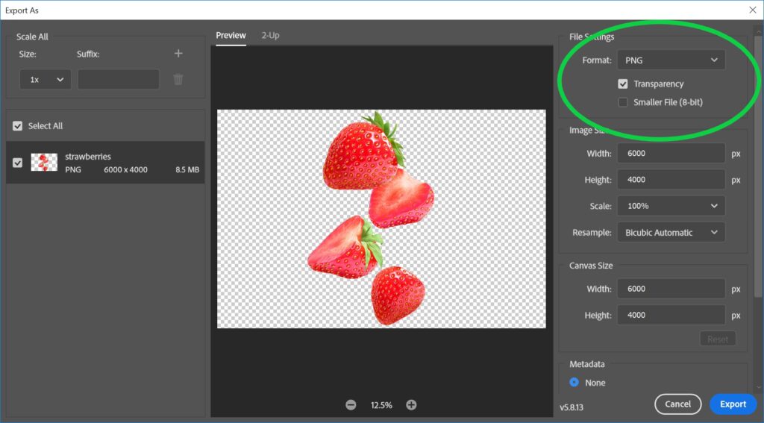Zoom in with the plus magnifier icon
This screenshot has height=423, width=764.
pos(411,404)
